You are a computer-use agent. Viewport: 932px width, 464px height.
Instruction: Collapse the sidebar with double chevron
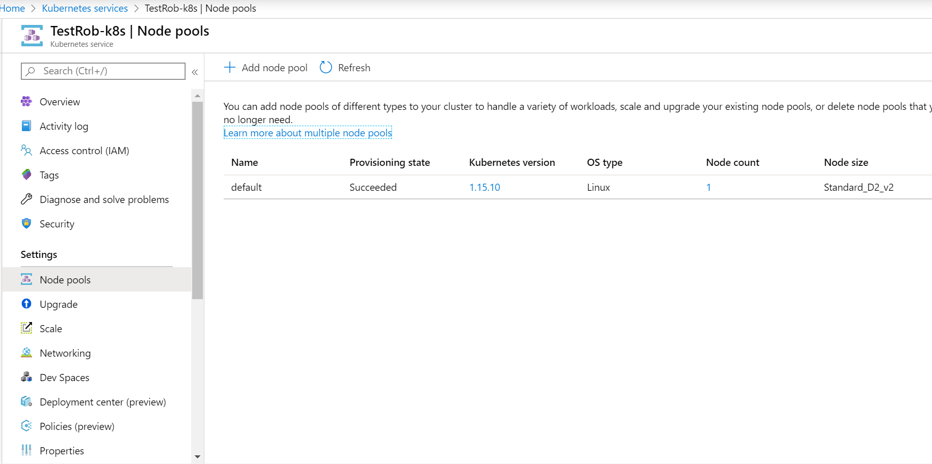195,72
